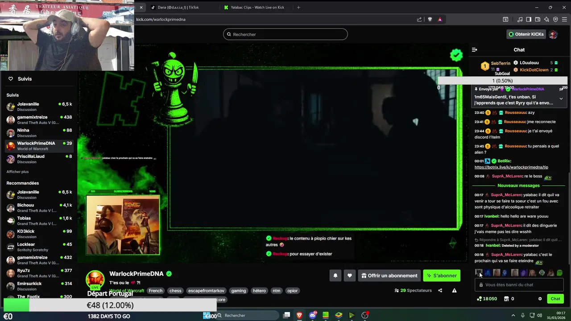571x321 pixels.
Task: Open Discord from the taskbar
Action: [x=313, y=315]
